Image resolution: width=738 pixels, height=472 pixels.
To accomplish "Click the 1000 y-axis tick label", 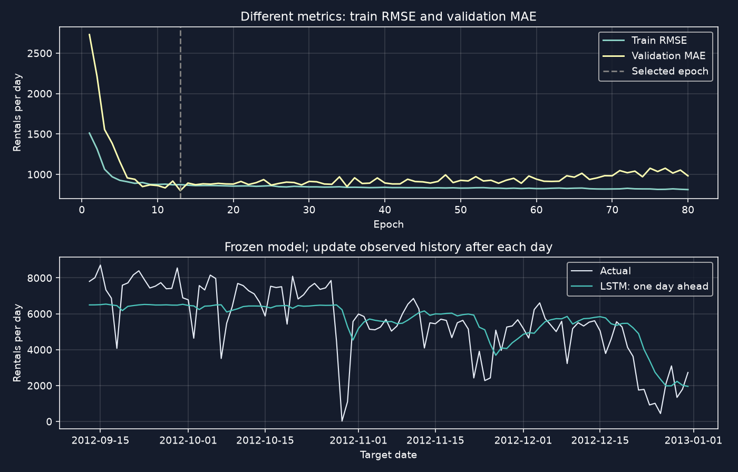I will [41, 175].
